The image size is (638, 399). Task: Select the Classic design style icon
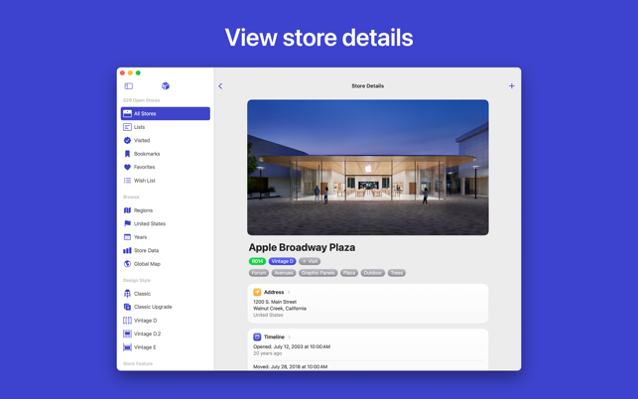tap(127, 294)
